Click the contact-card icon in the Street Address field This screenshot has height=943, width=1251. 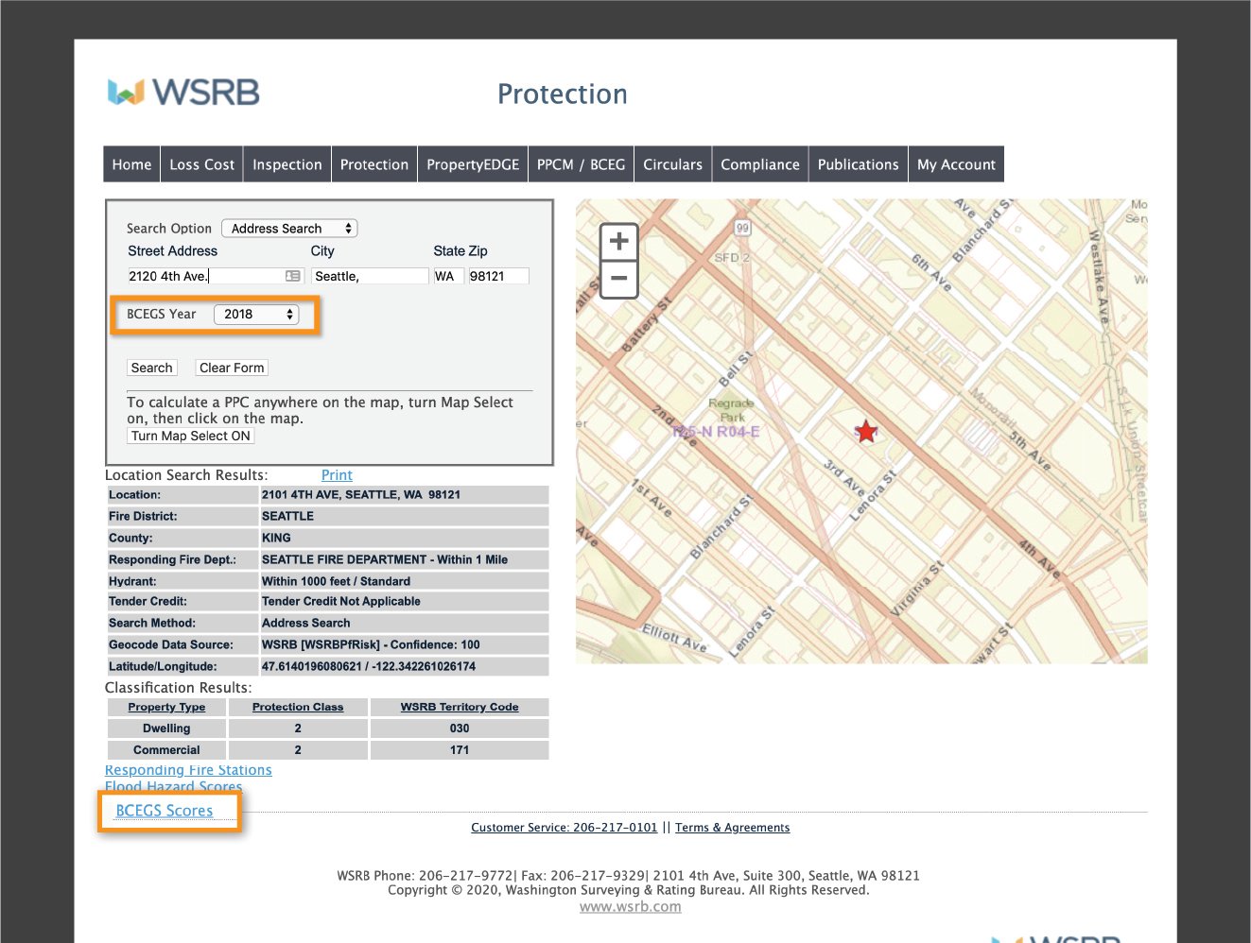pyautogui.click(x=293, y=275)
